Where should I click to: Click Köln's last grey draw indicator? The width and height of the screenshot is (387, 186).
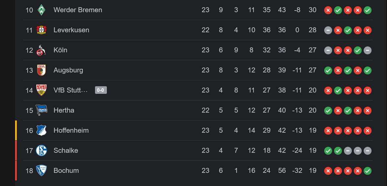(x=368, y=50)
